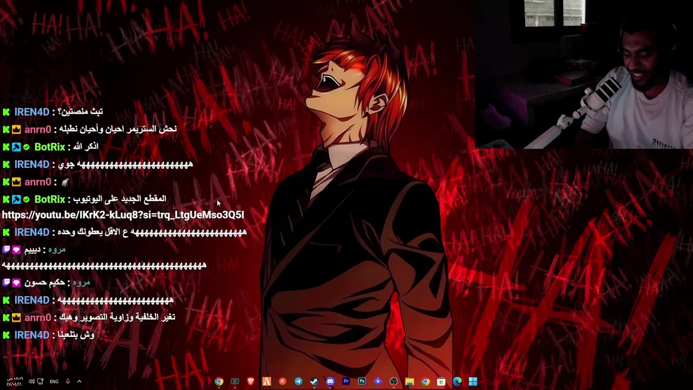Switch the ENG input language indicator

[x=54, y=382]
